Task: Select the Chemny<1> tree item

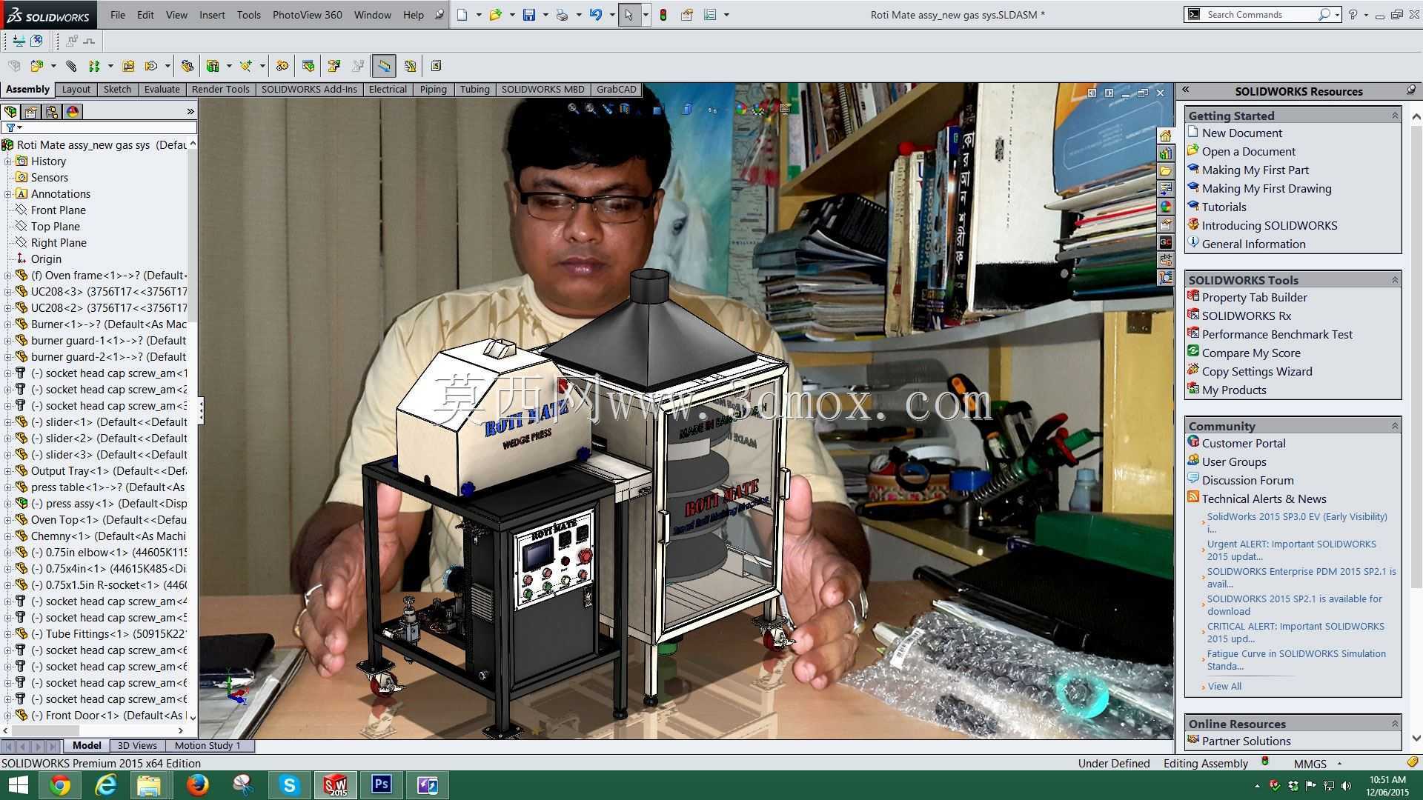Action: pyautogui.click(x=108, y=536)
